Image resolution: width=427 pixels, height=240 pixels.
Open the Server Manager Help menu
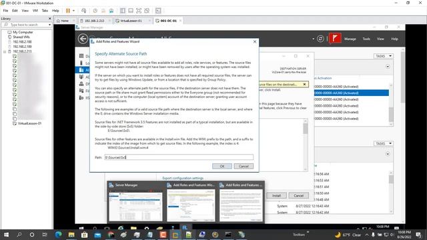(394, 39)
